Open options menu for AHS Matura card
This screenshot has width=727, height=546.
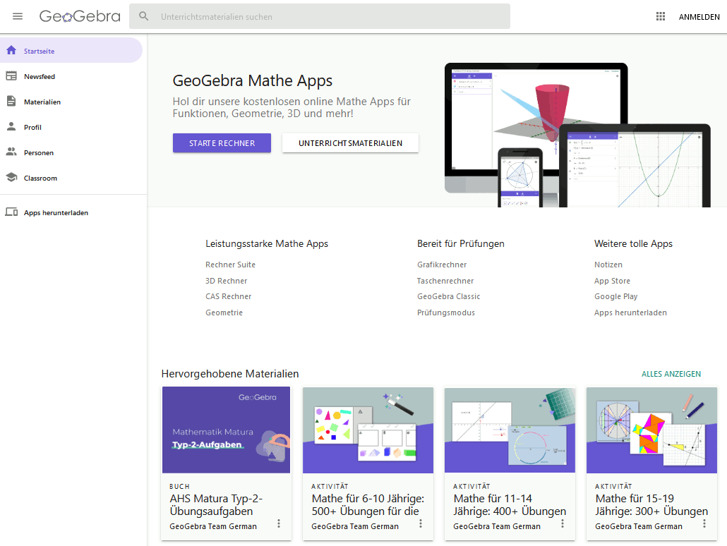click(x=279, y=523)
